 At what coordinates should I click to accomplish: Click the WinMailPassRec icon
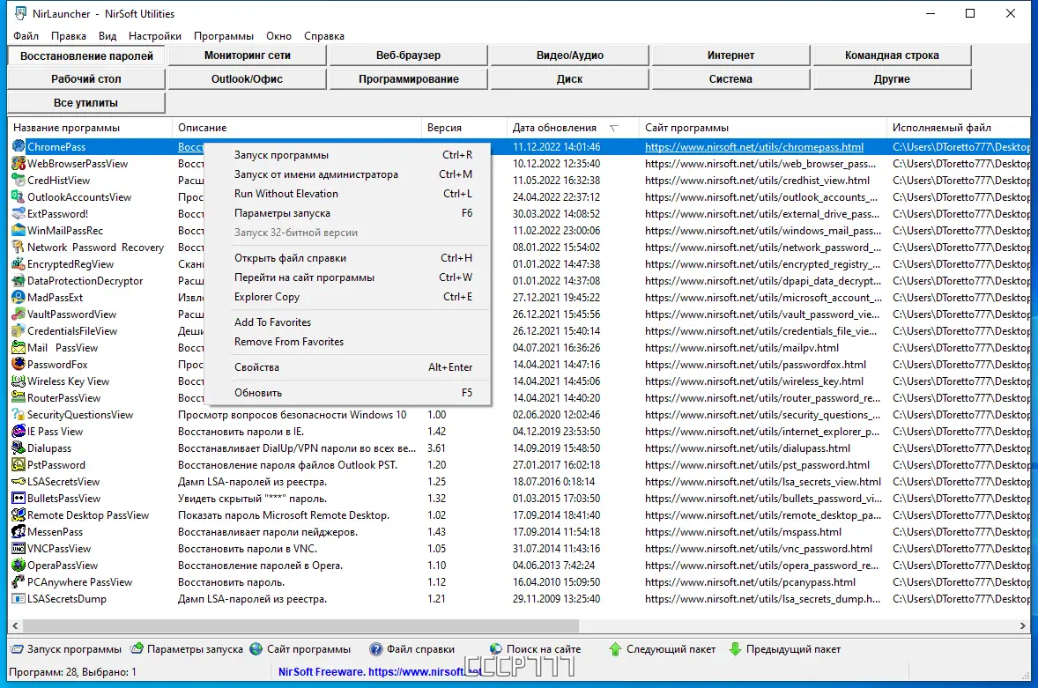19,230
